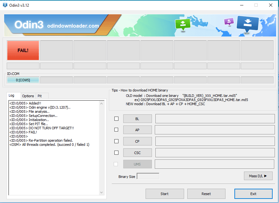Image resolution: width=279 pixels, height=203 pixels.
Task: Click the 'Odin engine v(ID:3.1207)..' log line
Action: (x=40, y=107)
